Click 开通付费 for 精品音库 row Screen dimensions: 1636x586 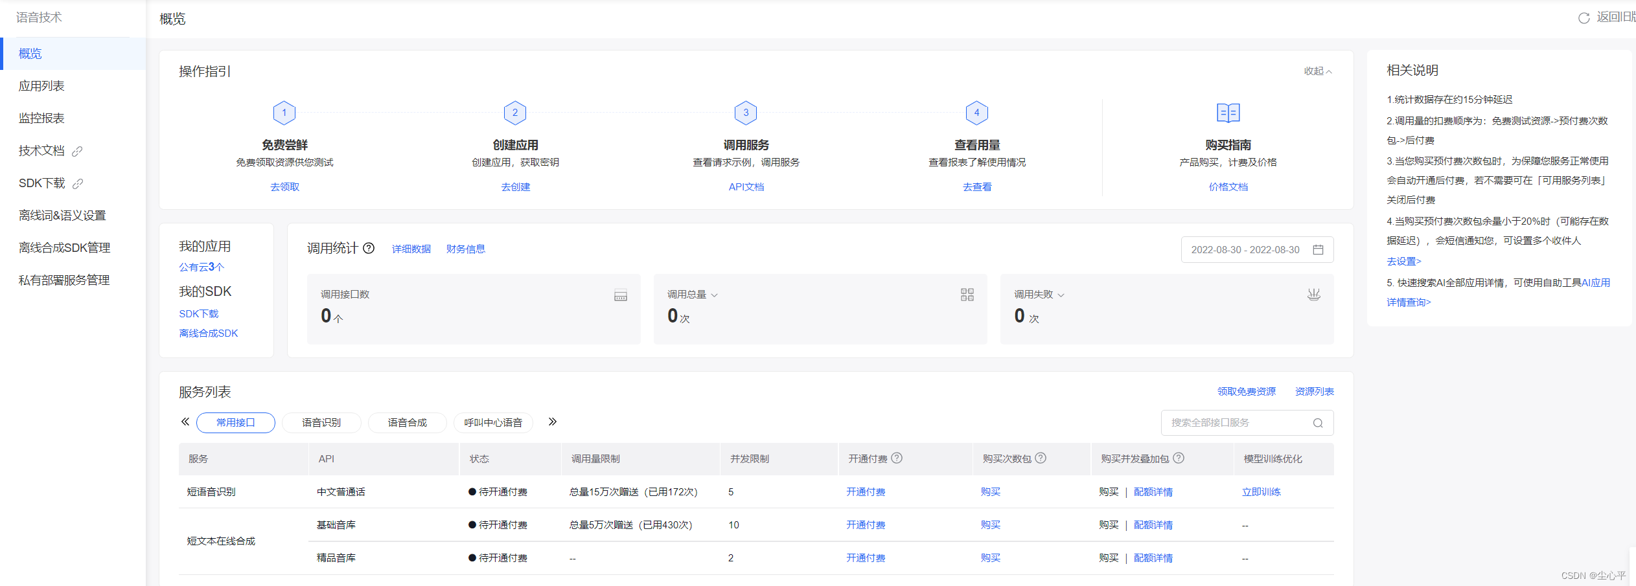[866, 558]
